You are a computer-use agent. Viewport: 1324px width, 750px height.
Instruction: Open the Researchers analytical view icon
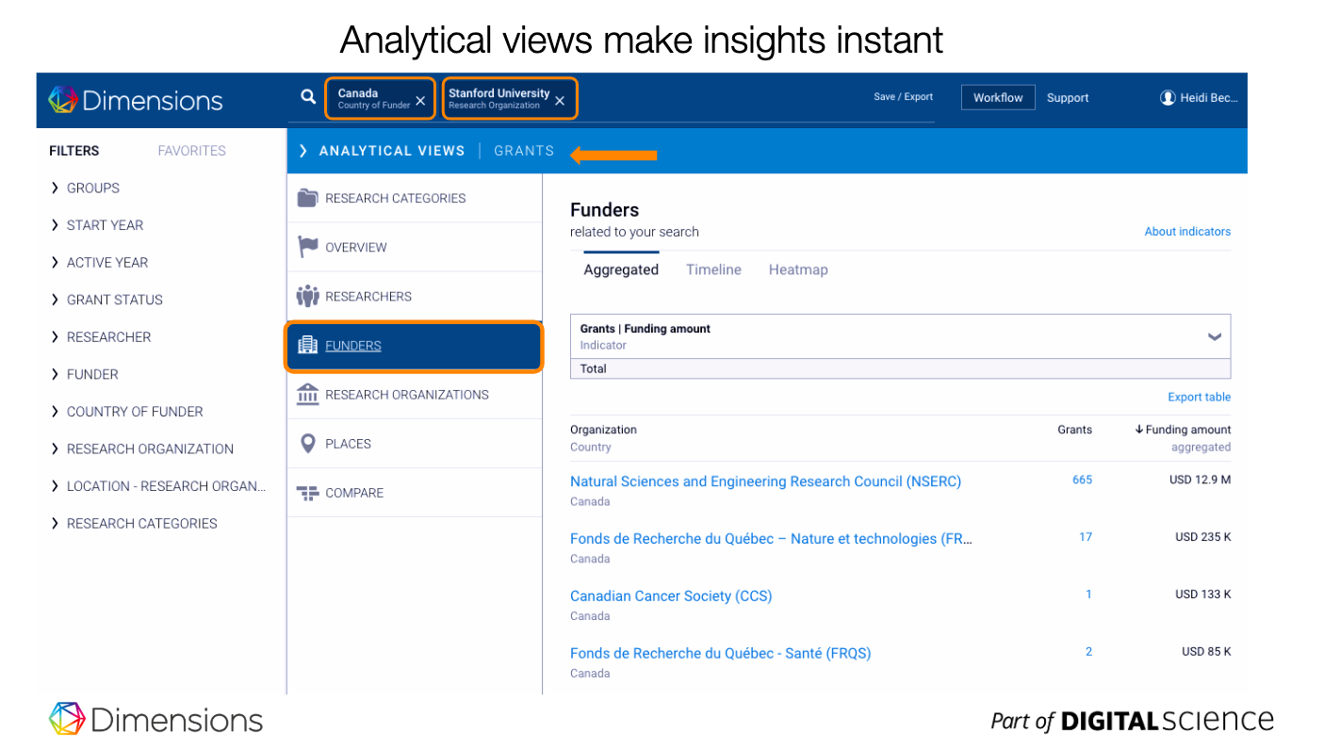(x=307, y=296)
